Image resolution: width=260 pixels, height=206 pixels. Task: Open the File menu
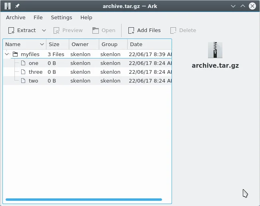coord(38,18)
